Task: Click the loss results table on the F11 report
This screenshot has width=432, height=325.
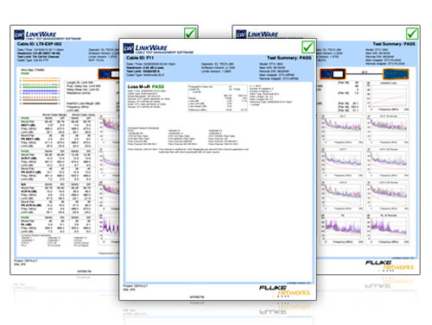Action: (x=218, y=98)
